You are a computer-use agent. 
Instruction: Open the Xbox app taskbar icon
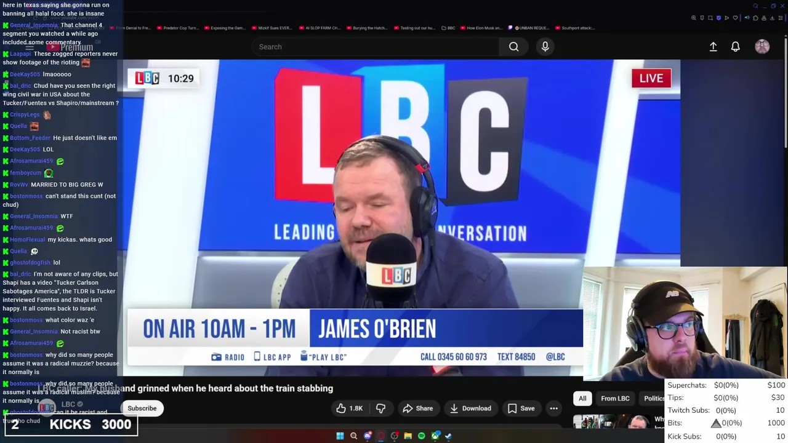pos(435,436)
